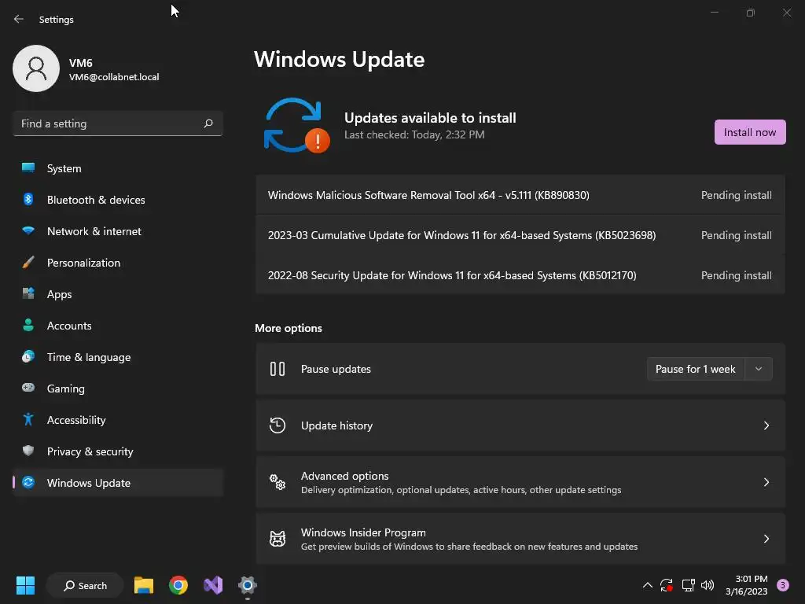Click the Last checked time text

pyautogui.click(x=414, y=134)
